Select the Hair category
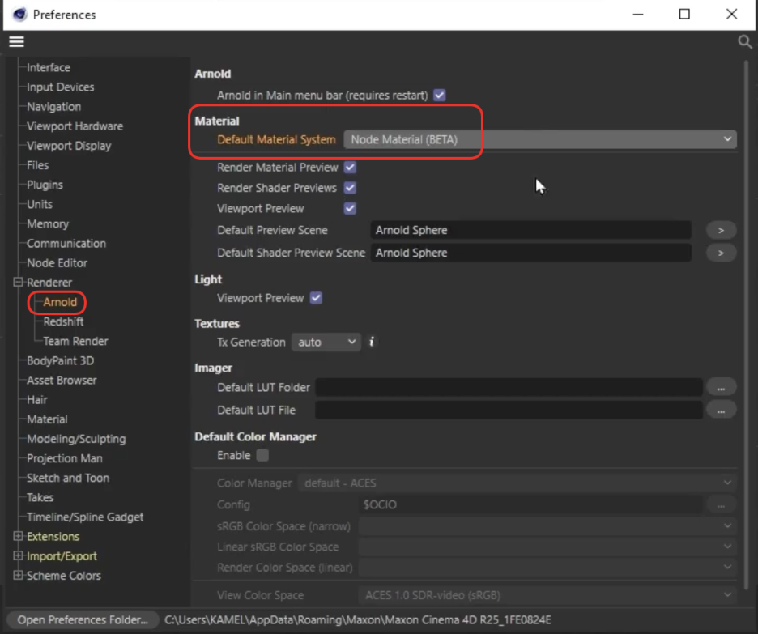Viewport: 758px width, 634px height. pos(36,400)
